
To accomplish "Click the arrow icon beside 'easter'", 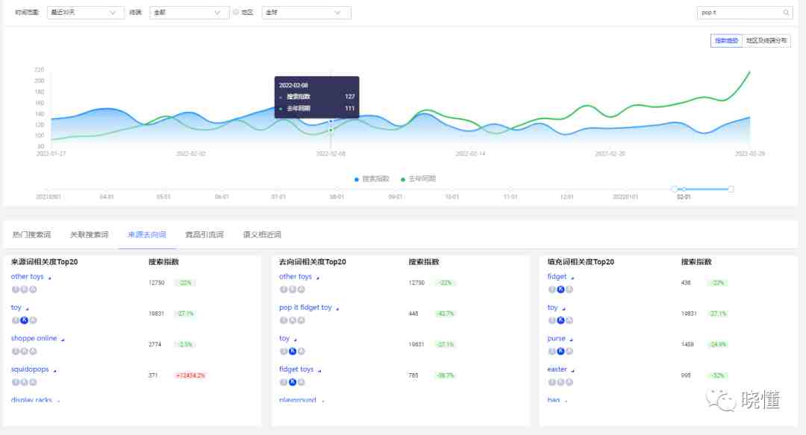I will [572, 370].
